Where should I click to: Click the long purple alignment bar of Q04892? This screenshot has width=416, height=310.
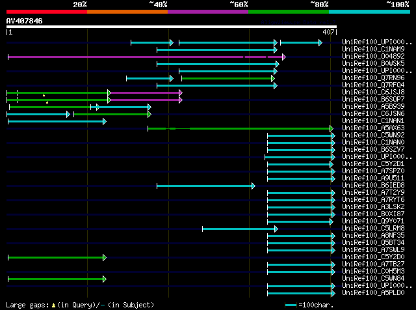pyautogui.click(x=146, y=57)
